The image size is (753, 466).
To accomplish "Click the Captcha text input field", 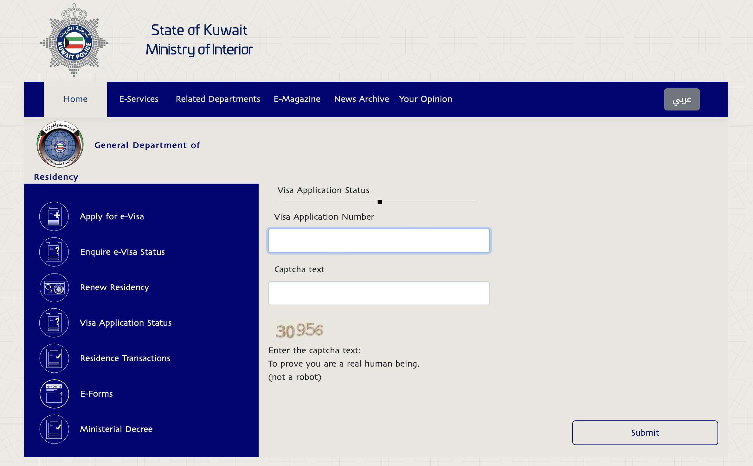I will click(x=379, y=292).
